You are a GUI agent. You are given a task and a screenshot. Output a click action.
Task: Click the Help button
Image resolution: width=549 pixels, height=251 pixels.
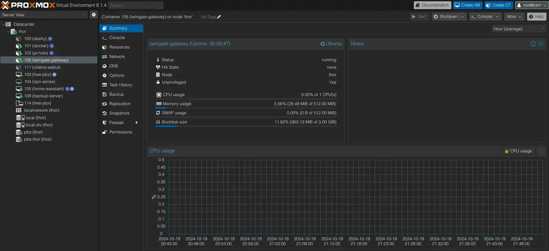click(537, 17)
